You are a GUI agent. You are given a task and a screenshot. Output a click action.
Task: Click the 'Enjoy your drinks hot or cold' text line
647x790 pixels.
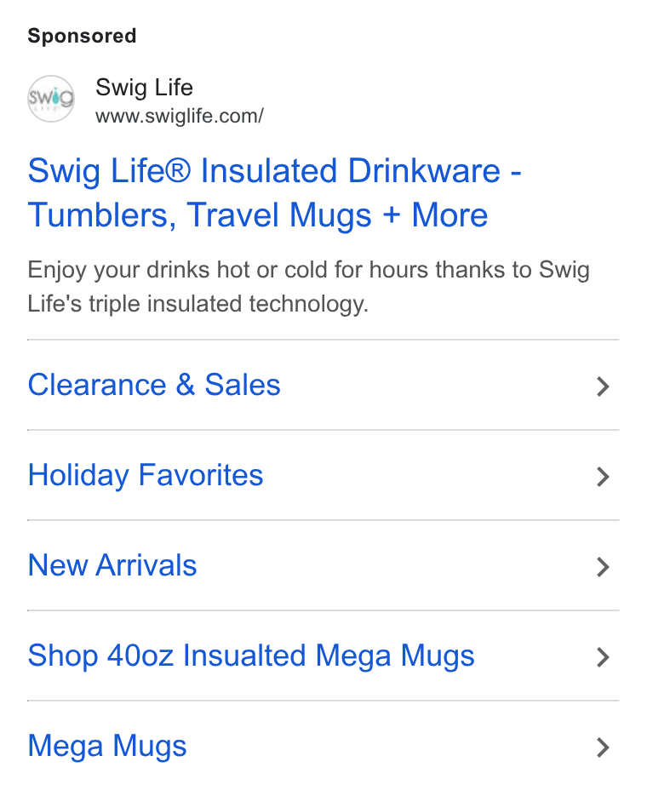coord(308,270)
